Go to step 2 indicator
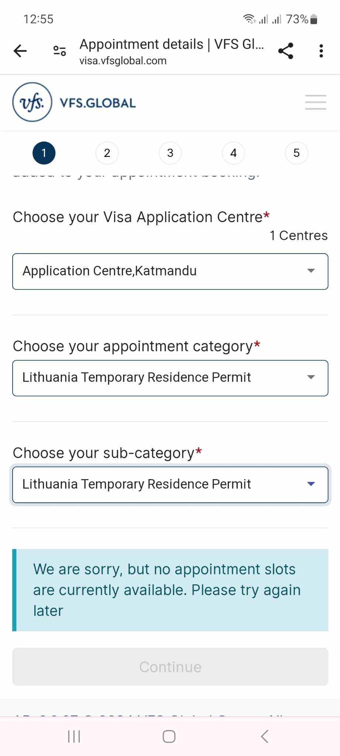This screenshot has height=756, width=340. click(107, 153)
